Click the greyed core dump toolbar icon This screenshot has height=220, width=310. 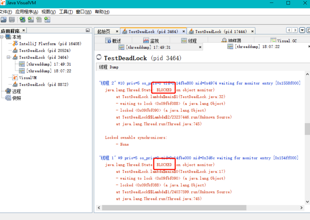(39, 19)
